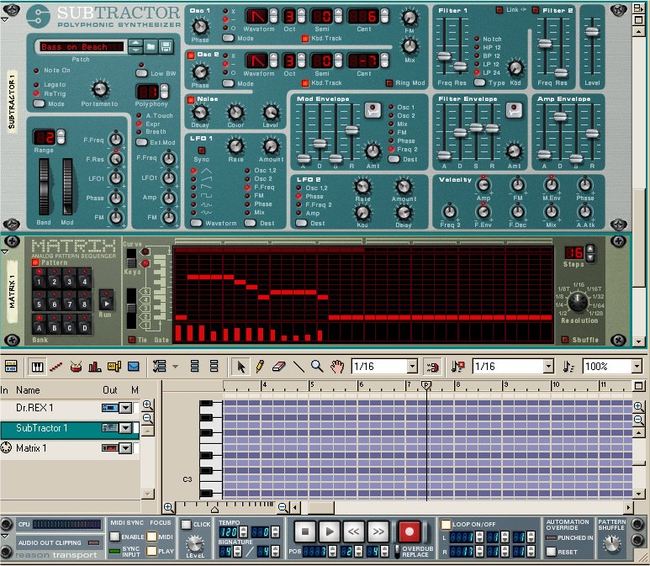Select Matrix bank B
Image resolution: width=650 pixels, height=566 pixels.
tap(54, 325)
